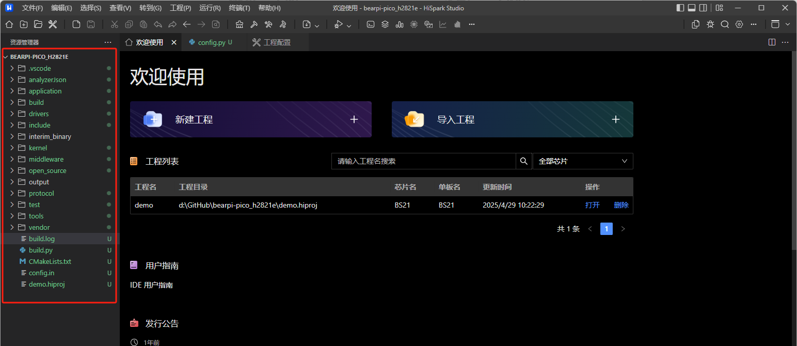Click the explorer copy-files icon at top right

[696, 24]
